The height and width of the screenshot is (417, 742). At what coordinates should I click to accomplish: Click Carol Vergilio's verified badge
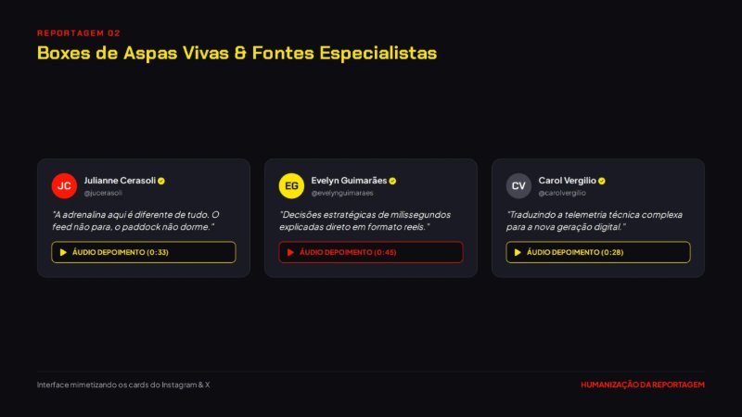tap(602, 181)
